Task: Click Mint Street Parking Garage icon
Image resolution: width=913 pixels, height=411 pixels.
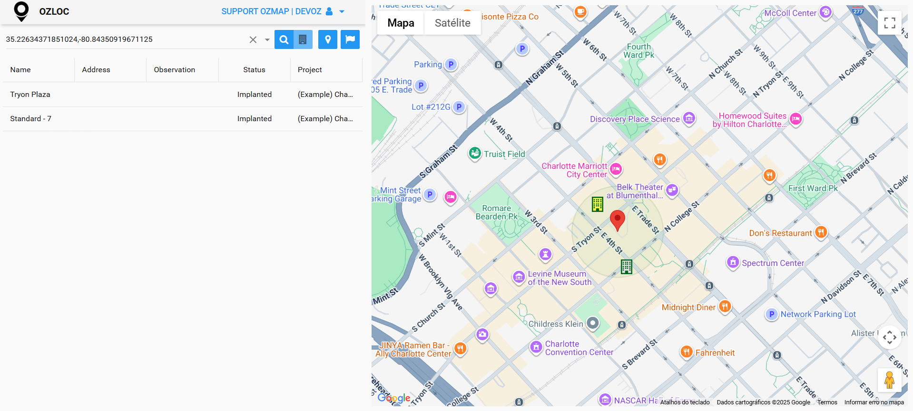Action: (x=430, y=194)
